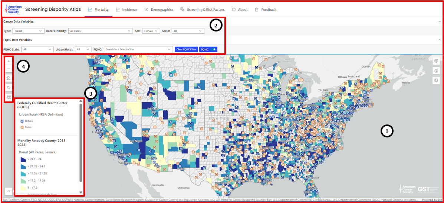Image resolution: width=444 pixels, height=203 pixels.
Task: Click the Las Vegas label on map
Action: (135, 141)
